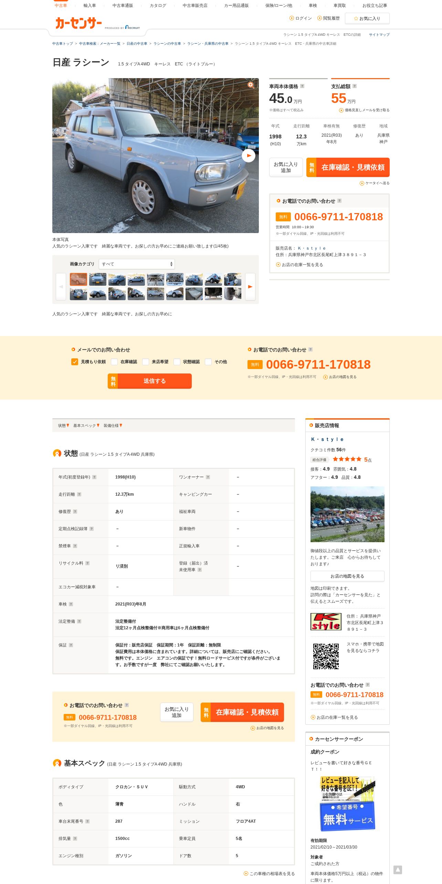Screen dimensions: 442x884
Task: Check the 状態確認 checkbox
Action: pyautogui.click(x=177, y=362)
